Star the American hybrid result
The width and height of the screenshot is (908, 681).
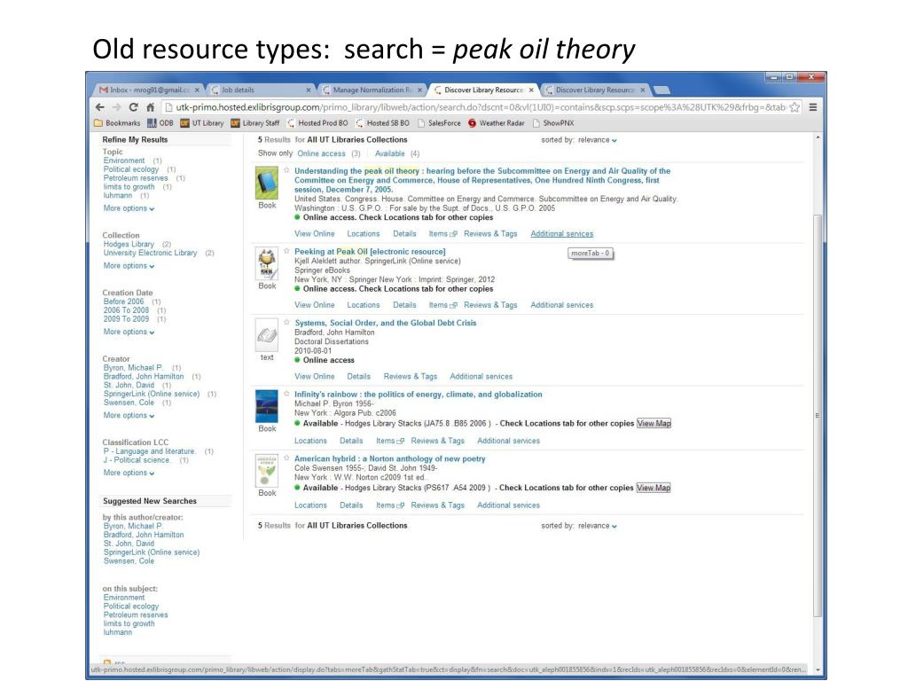coord(286,458)
